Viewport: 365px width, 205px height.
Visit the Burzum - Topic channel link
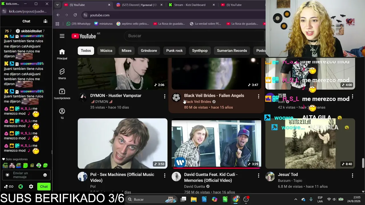pyautogui.click(x=290, y=181)
